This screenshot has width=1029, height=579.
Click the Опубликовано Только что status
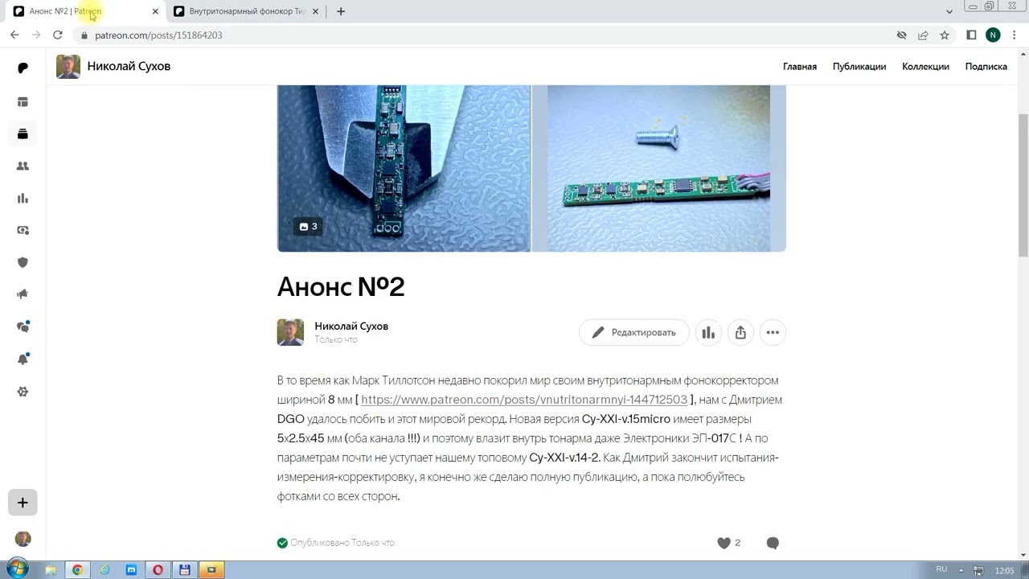pyautogui.click(x=335, y=543)
